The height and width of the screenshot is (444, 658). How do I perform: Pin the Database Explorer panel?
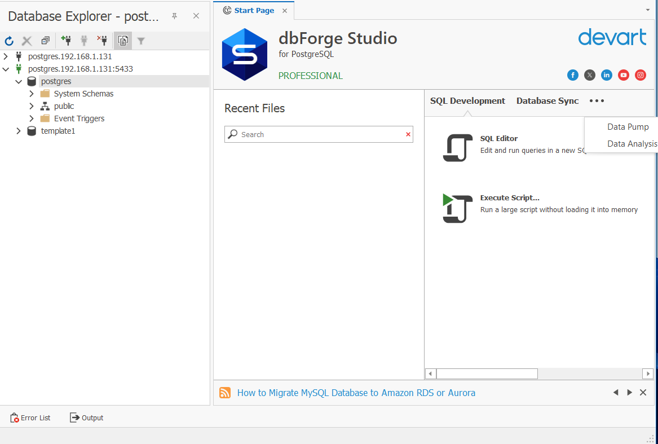click(175, 16)
